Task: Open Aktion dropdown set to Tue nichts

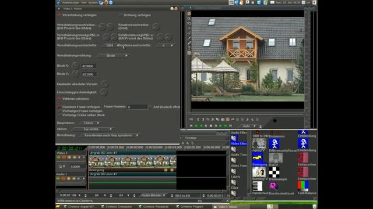Action: tap(93, 129)
